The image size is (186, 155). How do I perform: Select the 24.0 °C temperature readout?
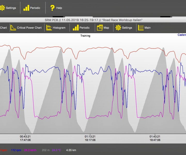[x=57, y=150]
